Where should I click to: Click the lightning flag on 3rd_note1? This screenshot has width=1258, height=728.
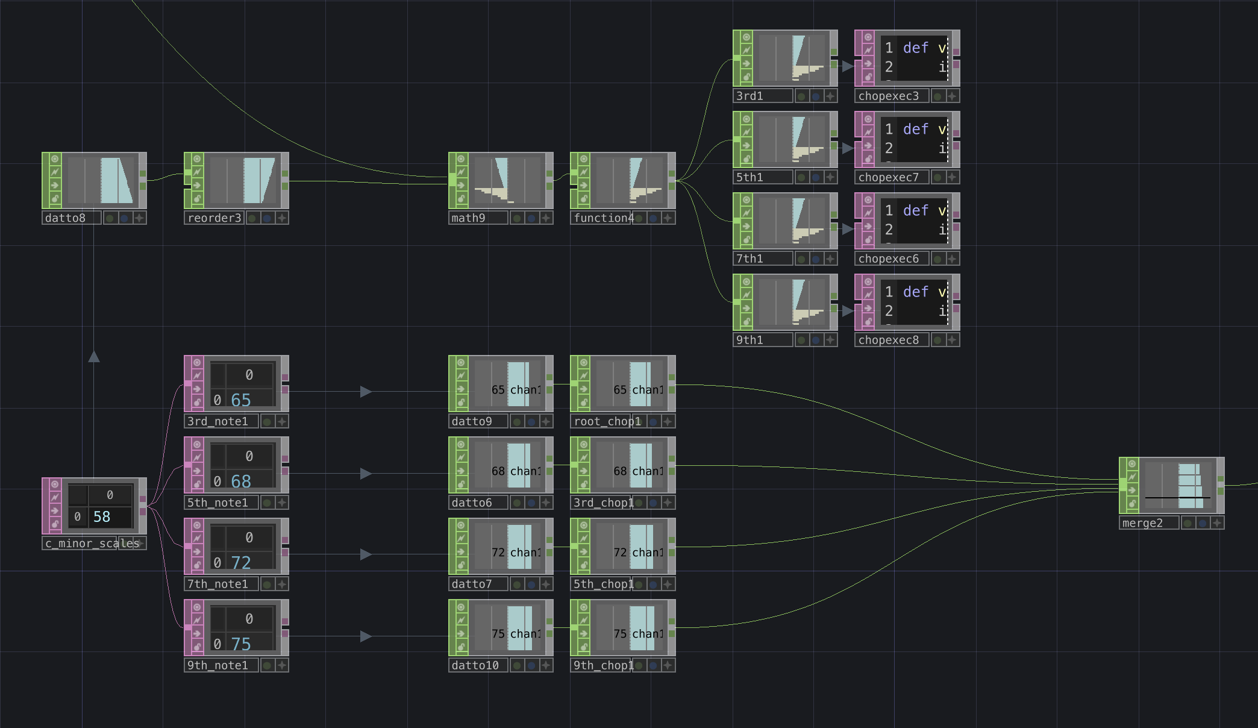[x=197, y=375]
